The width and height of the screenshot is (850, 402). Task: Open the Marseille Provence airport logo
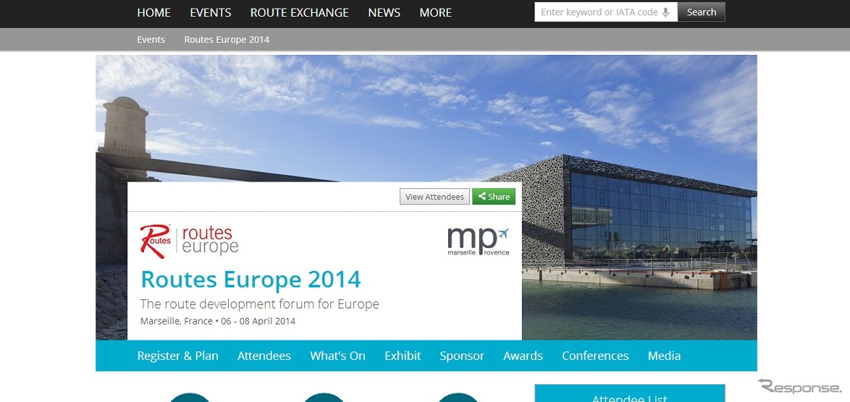click(x=478, y=241)
